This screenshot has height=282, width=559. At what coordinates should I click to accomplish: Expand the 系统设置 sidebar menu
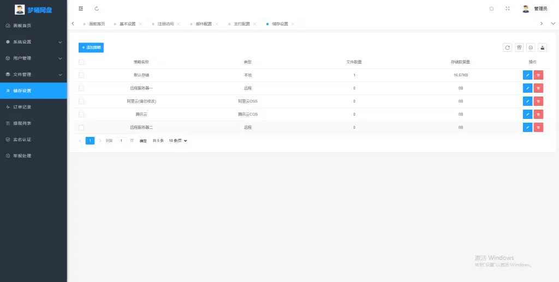33,42
